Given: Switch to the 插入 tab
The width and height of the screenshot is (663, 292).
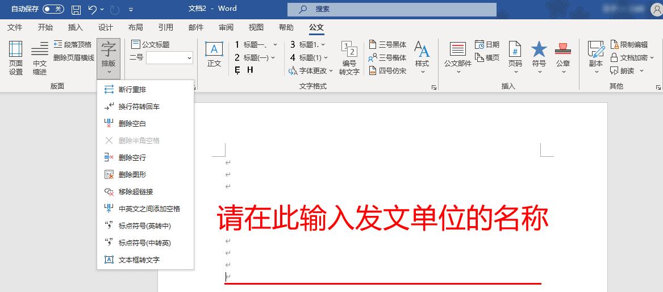Looking at the screenshot, I should coord(75,27).
